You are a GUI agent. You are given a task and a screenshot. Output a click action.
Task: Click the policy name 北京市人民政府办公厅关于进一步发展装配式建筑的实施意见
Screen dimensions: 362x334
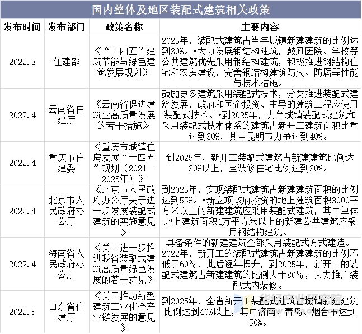pyautogui.click(x=124, y=211)
